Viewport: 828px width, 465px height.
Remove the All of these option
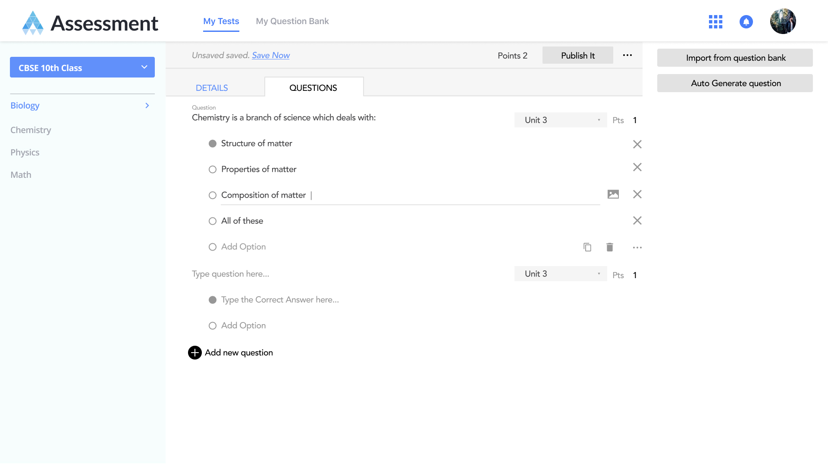tap(637, 221)
